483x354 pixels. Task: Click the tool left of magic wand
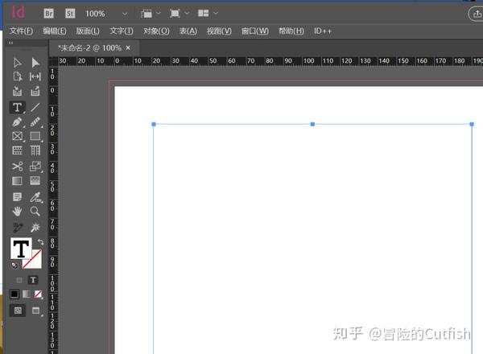tap(17, 228)
